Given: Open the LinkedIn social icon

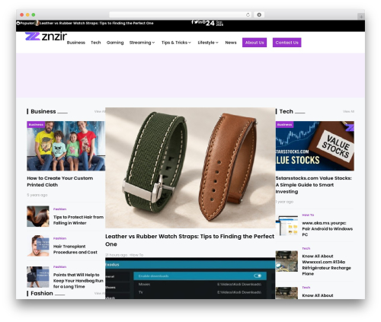Looking at the screenshot, I should (x=200, y=22).
